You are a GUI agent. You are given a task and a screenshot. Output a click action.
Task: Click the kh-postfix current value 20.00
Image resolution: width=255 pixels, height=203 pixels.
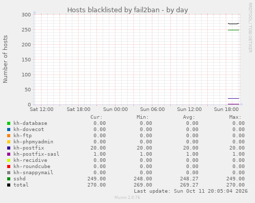pos(98,148)
